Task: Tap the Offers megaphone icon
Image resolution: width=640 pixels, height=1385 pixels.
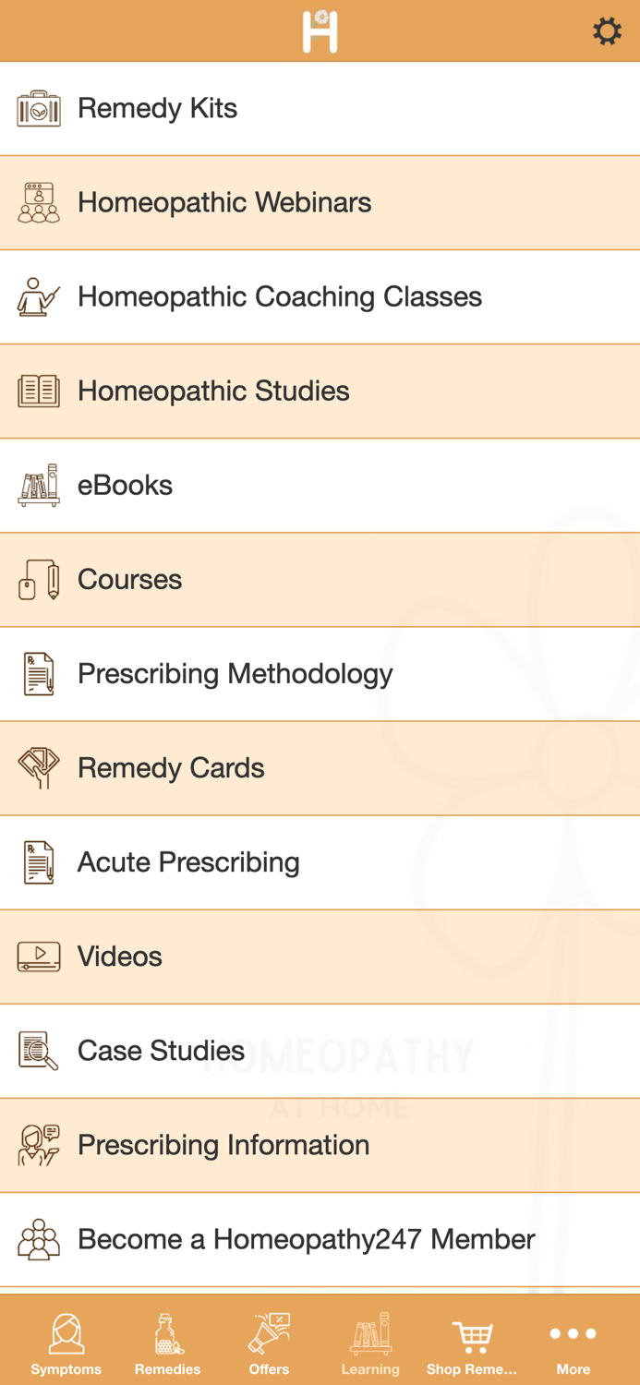Action: click(269, 1333)
